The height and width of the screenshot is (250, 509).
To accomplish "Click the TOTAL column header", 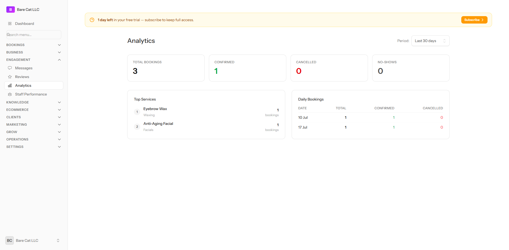I will (341, 108).
